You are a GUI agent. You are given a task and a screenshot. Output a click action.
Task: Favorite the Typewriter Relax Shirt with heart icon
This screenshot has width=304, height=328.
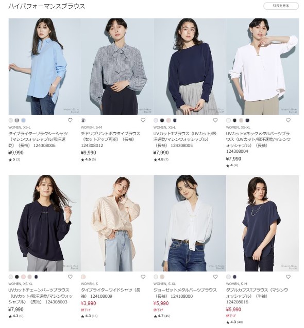pos(70,120)
